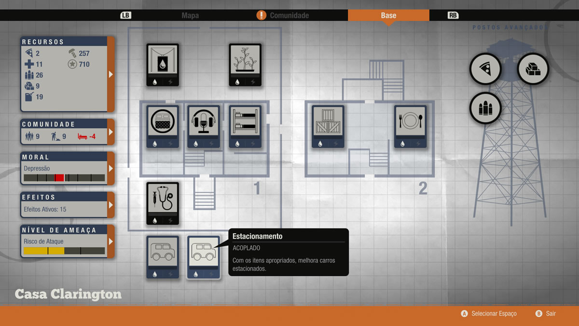Click the B Sair prompt

coord(546,313)
